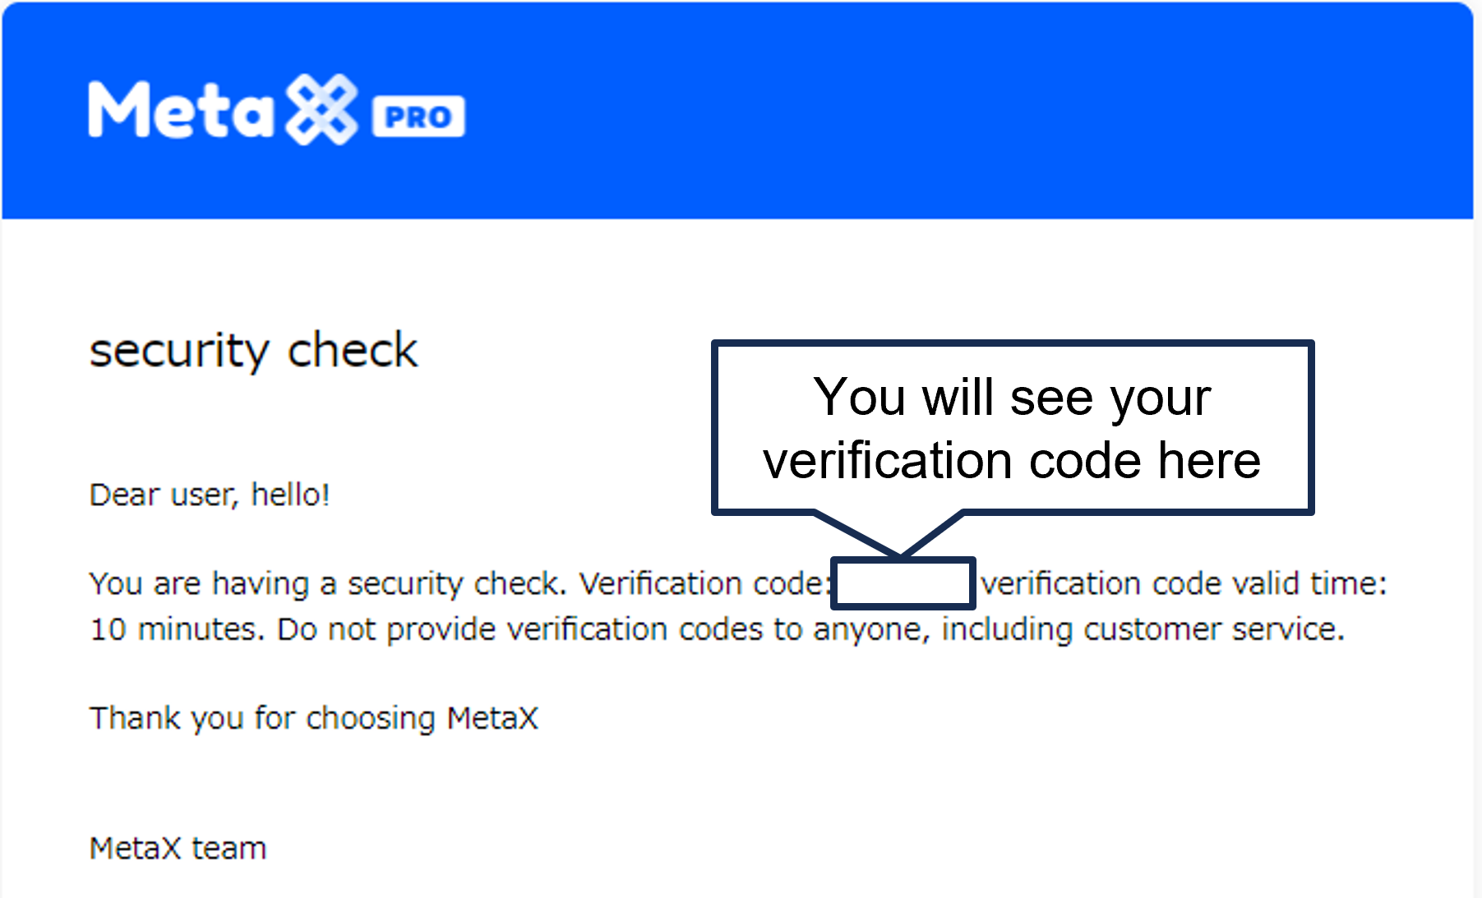Click the callout's pointer arrow tip
1482x898 pixels.
(x=901, y=554)
